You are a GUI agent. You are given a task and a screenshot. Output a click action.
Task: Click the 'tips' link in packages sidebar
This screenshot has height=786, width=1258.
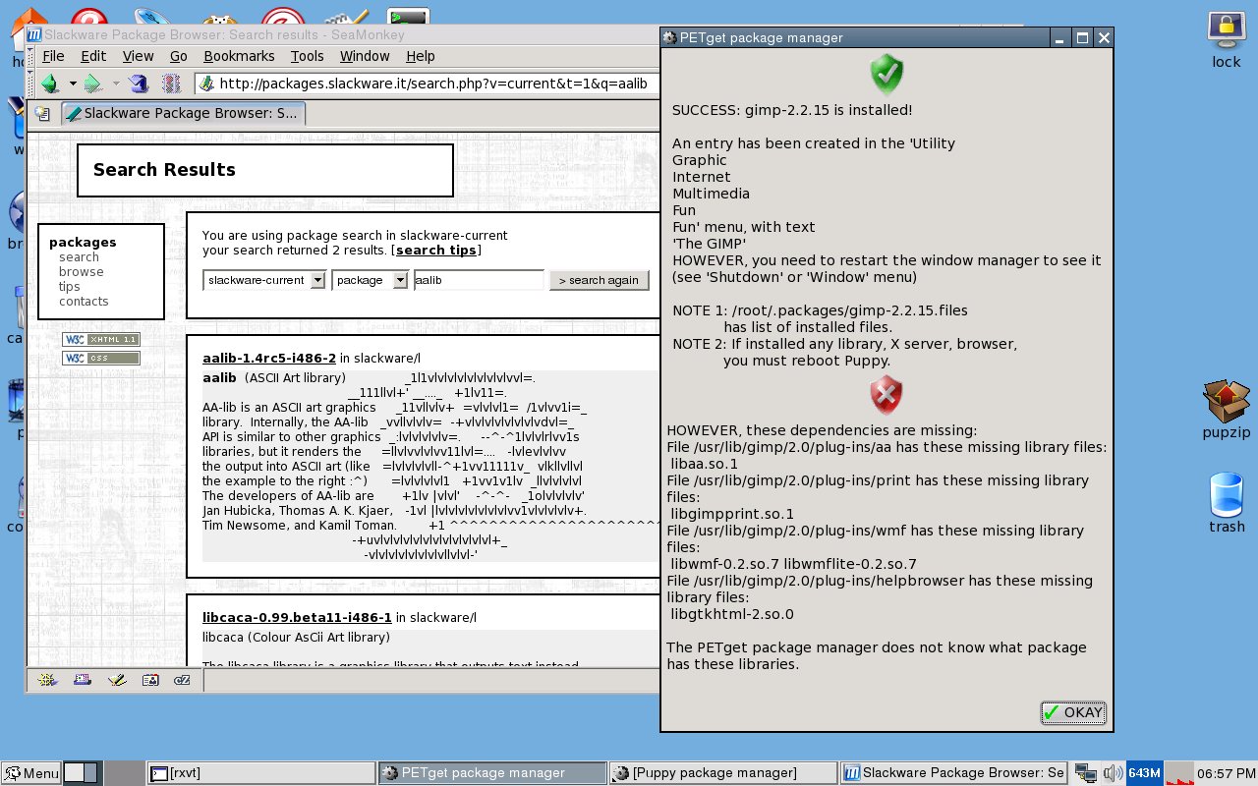tap(69, 287)
